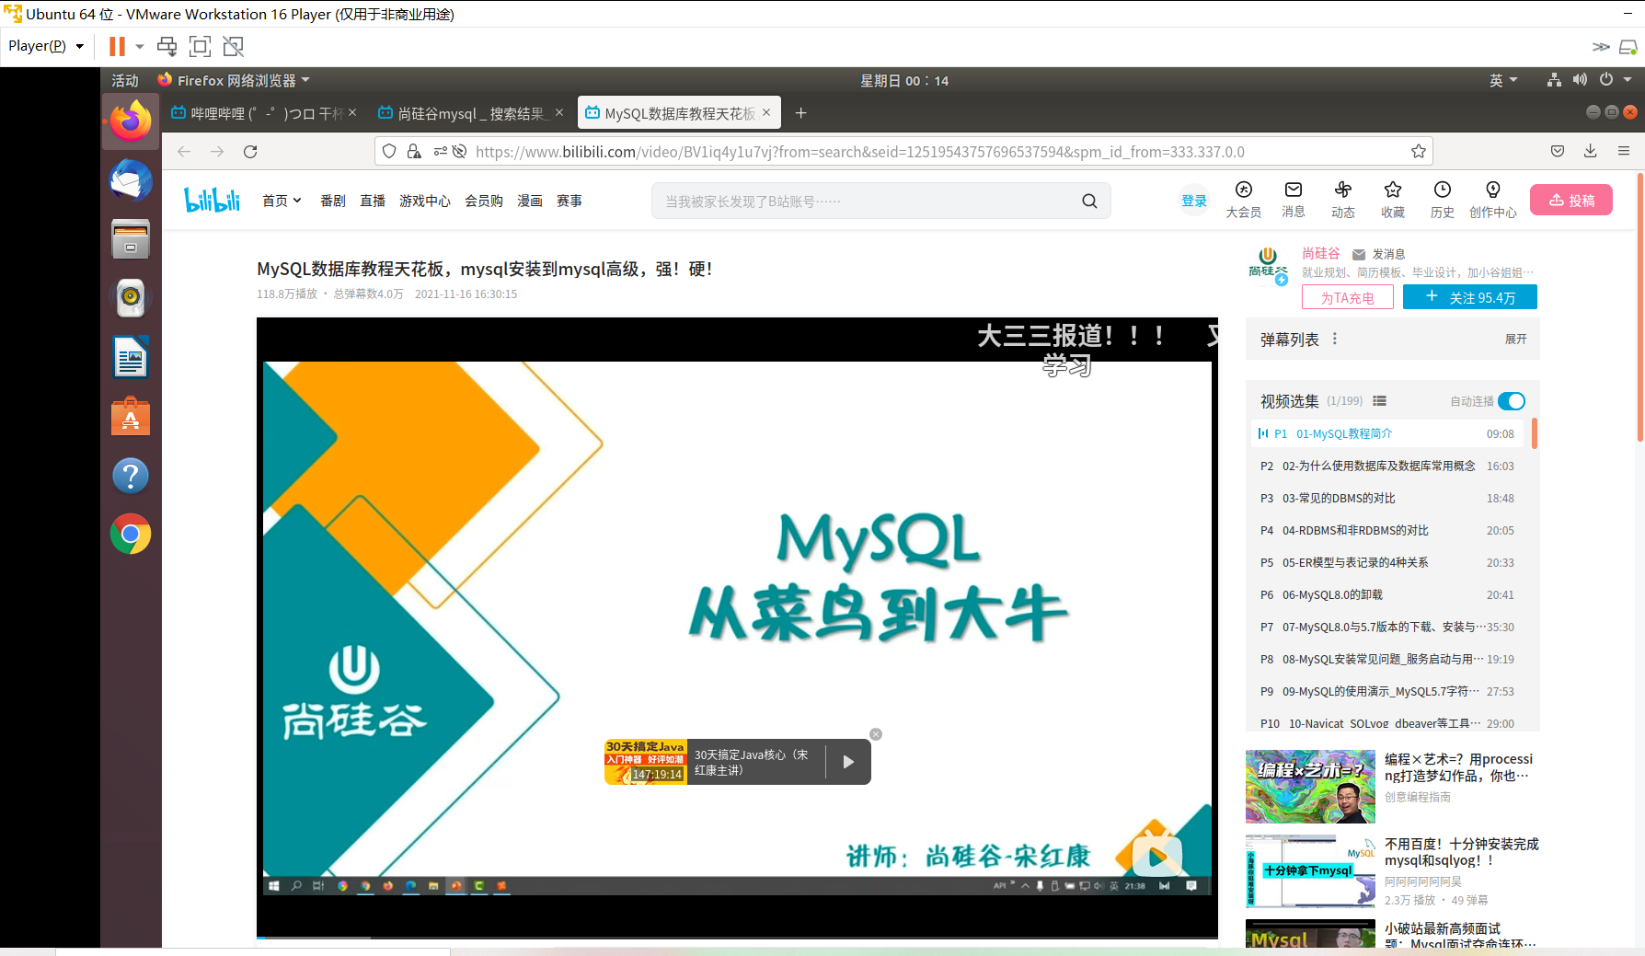Viewport: 1645px width, 956px height.
Task: Toggle Firefox tracking protection shield
Action: [389, 151]
